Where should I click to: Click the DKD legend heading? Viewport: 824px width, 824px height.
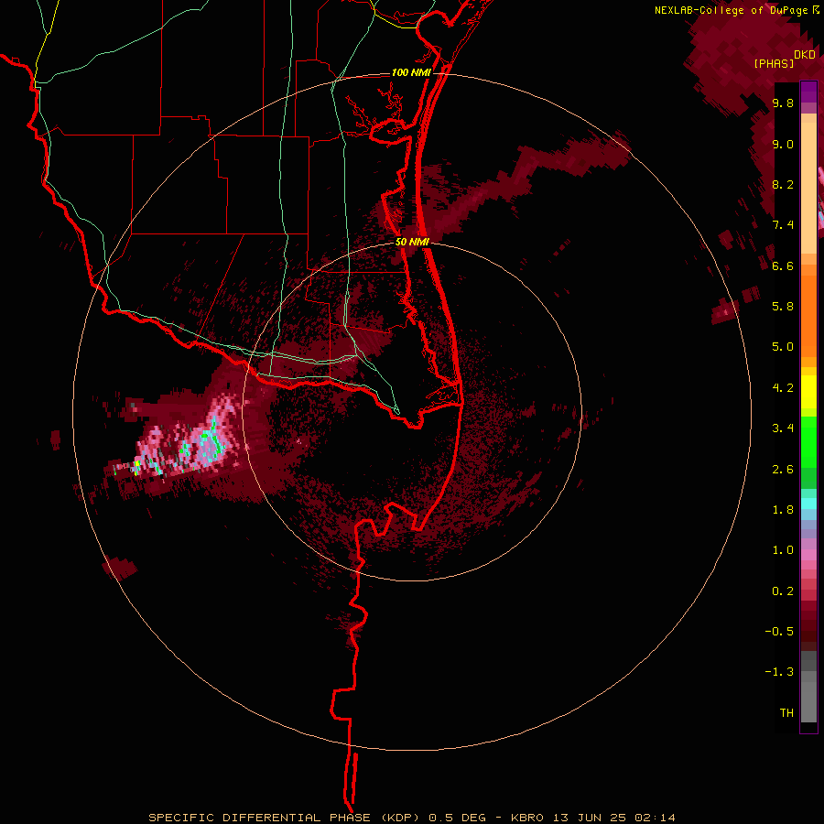(x=805, y=55)
